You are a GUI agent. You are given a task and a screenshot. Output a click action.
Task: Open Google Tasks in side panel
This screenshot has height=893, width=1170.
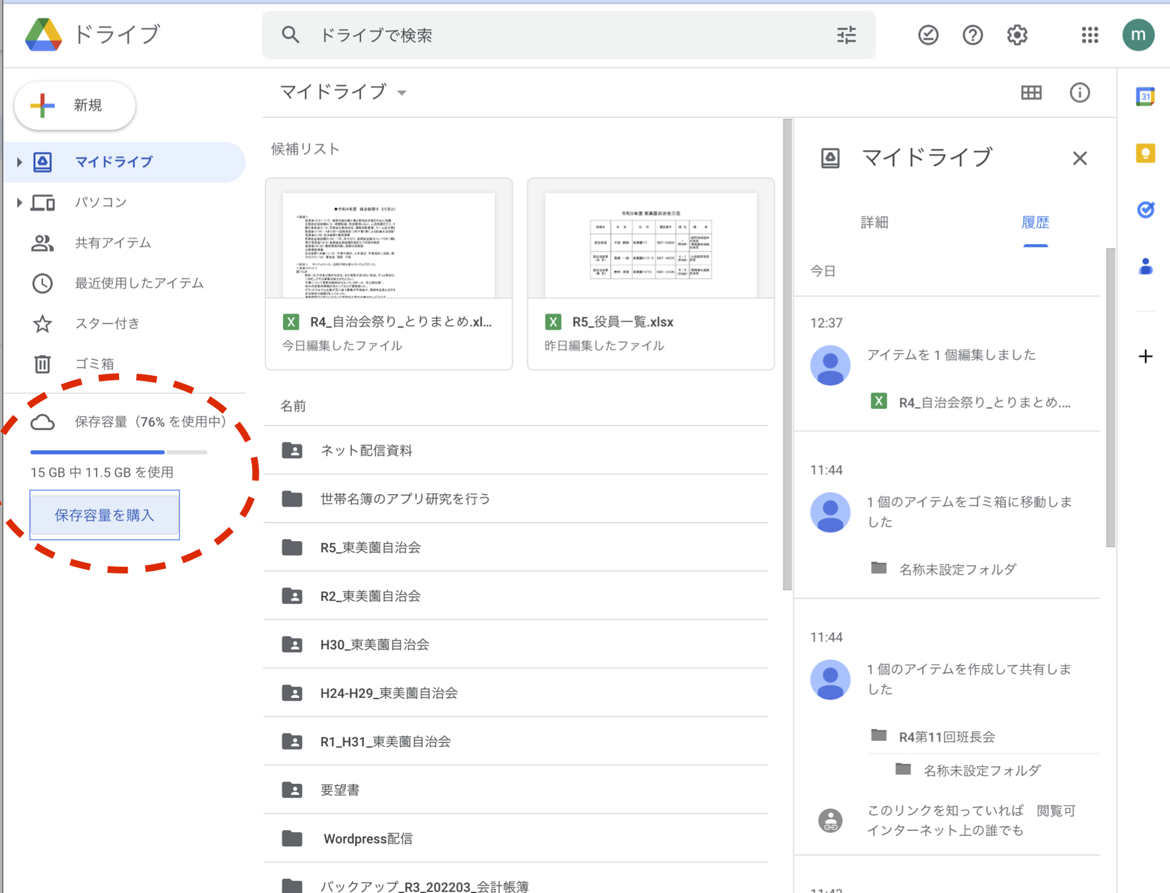(1145, 210)
